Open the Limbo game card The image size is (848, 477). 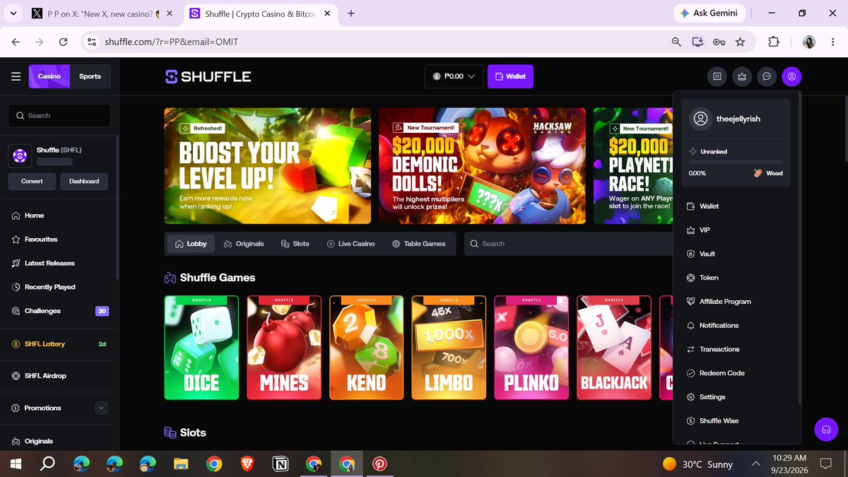click(449, 348)
